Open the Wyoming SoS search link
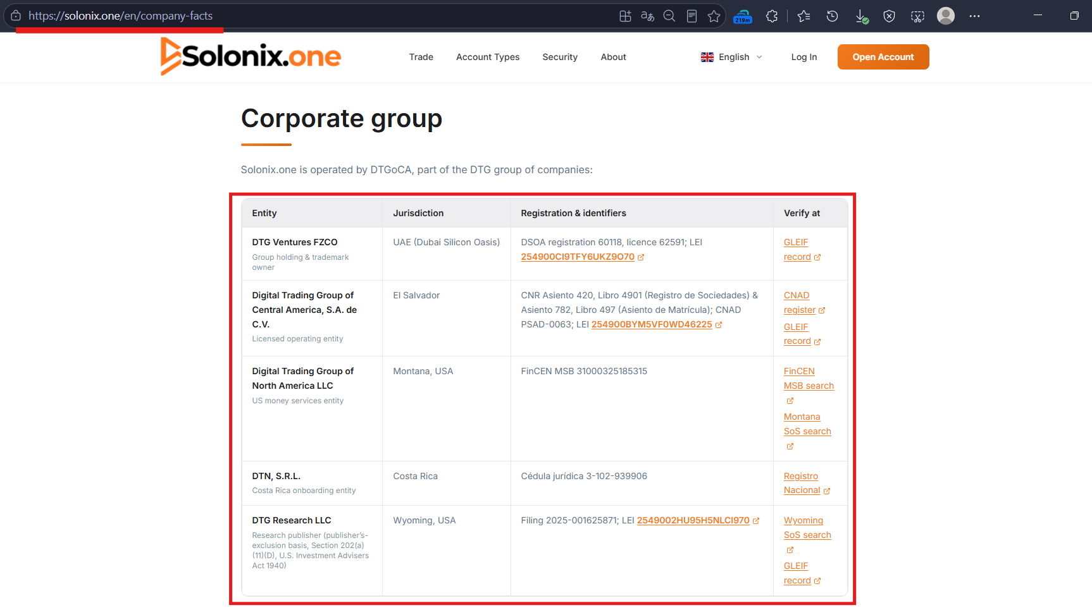 (807, 528)
